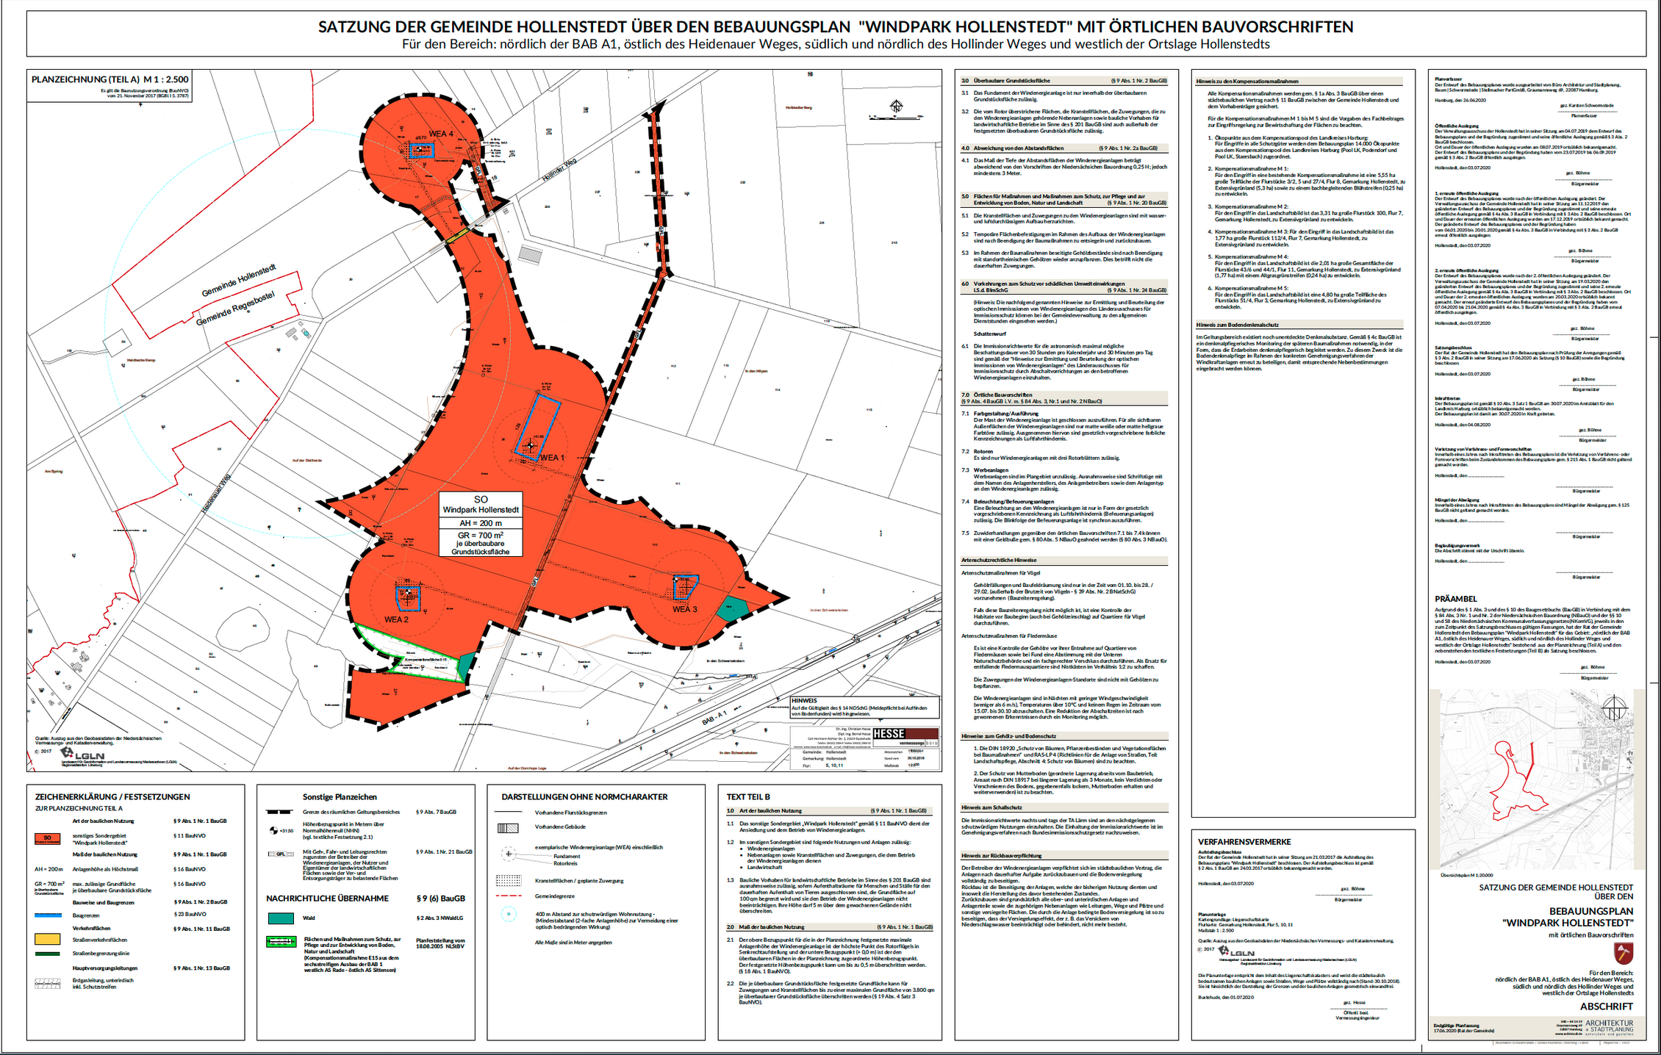The image size is (1661, 1055).
Task: Click the blue Baugrenzen line symbol
Action: 47,915
